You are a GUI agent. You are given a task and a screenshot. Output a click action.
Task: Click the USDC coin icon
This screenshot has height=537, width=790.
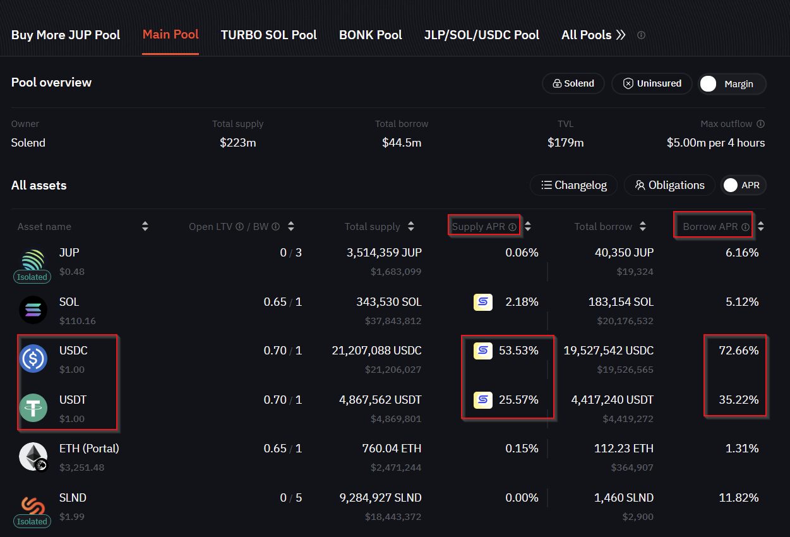pos(33,359)
